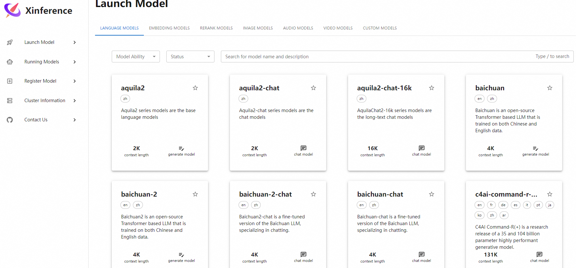Screen dimensions: 576x268
Task: Click chat model icon on aquila2-chat-16k card
Action: [x=422, y=148]
